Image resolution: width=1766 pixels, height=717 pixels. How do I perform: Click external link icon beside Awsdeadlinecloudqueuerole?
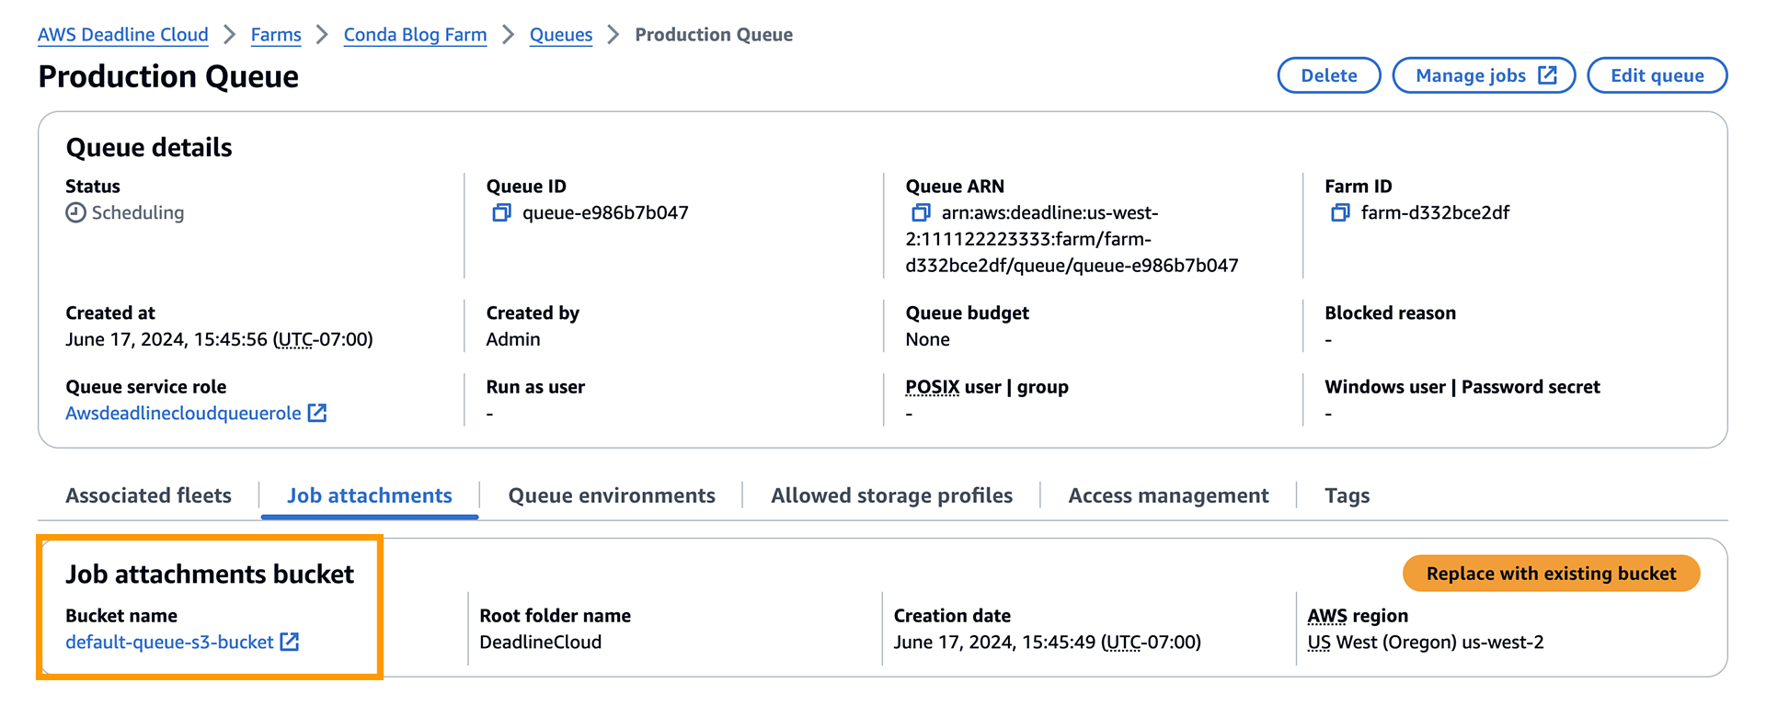pos(317,414)
